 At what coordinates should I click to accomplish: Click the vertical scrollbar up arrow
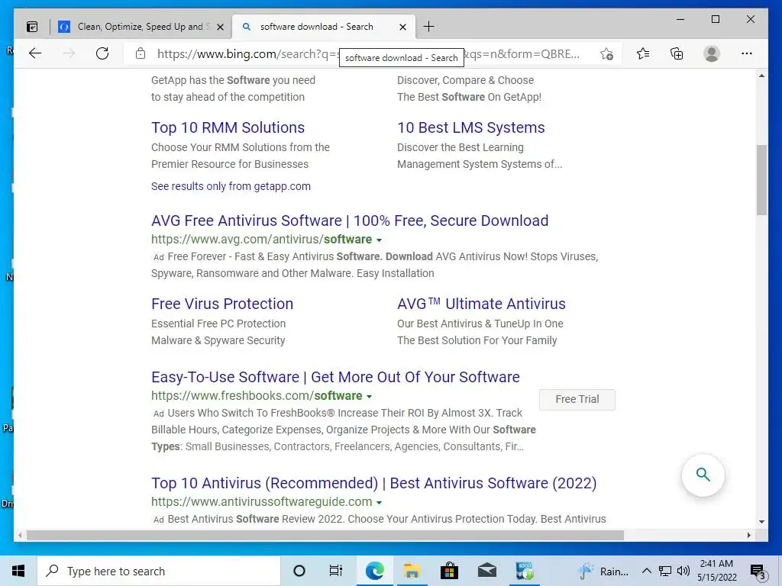point(761,76)
